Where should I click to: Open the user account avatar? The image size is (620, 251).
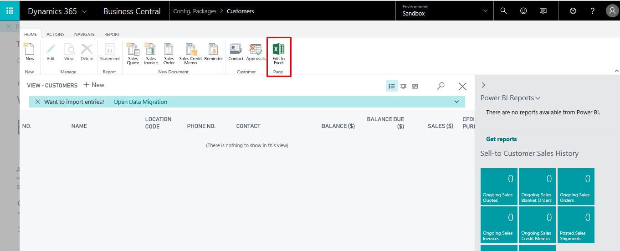click(612, 11)
